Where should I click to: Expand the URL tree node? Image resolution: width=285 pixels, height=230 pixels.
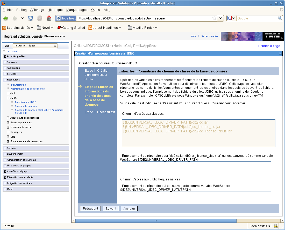coord(8,137)
